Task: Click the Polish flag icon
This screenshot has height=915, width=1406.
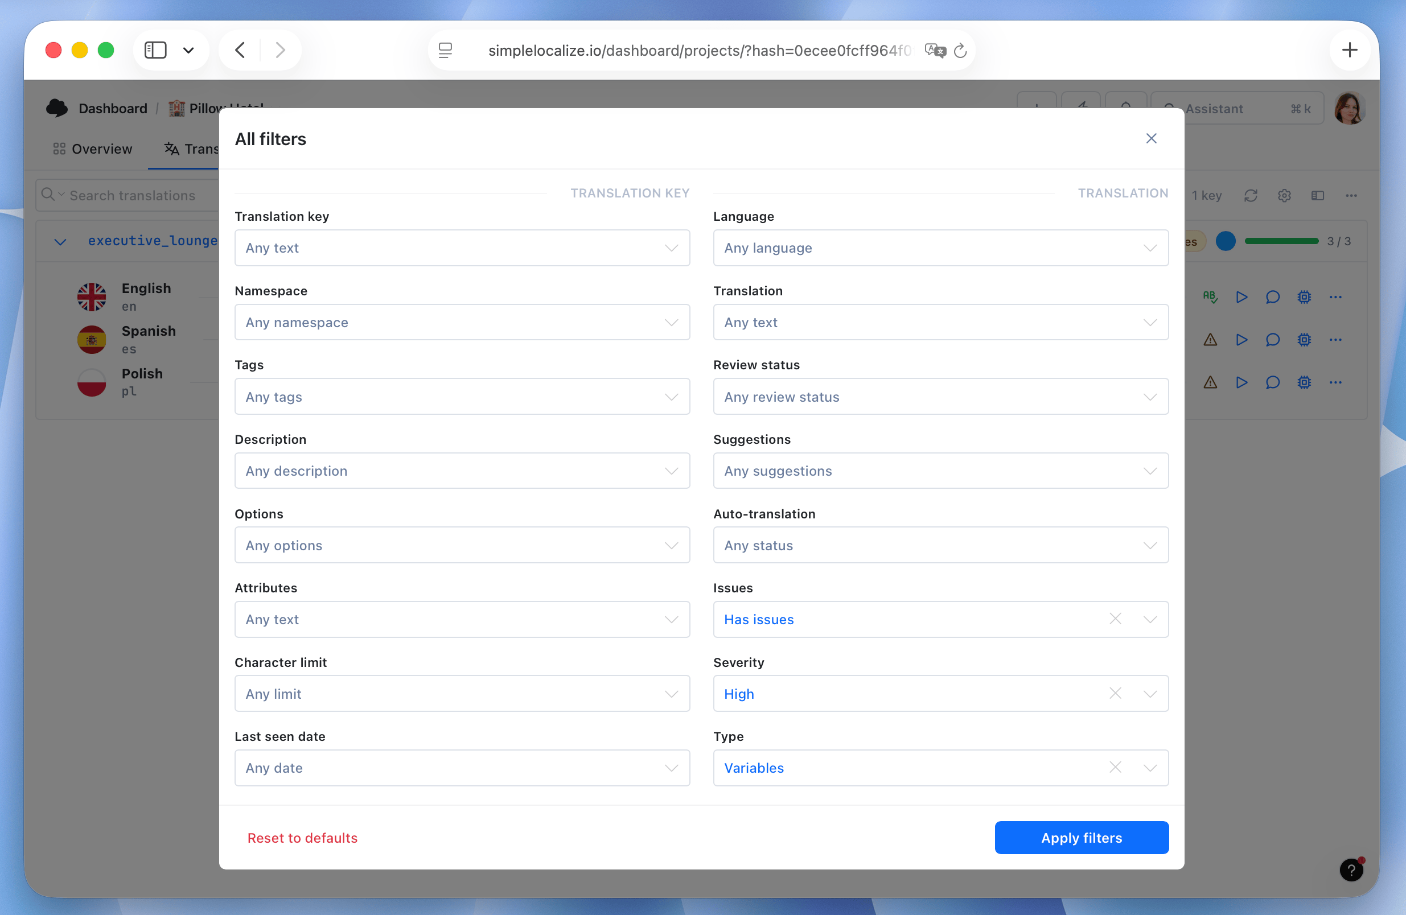Action: click(x=92, y=382)
